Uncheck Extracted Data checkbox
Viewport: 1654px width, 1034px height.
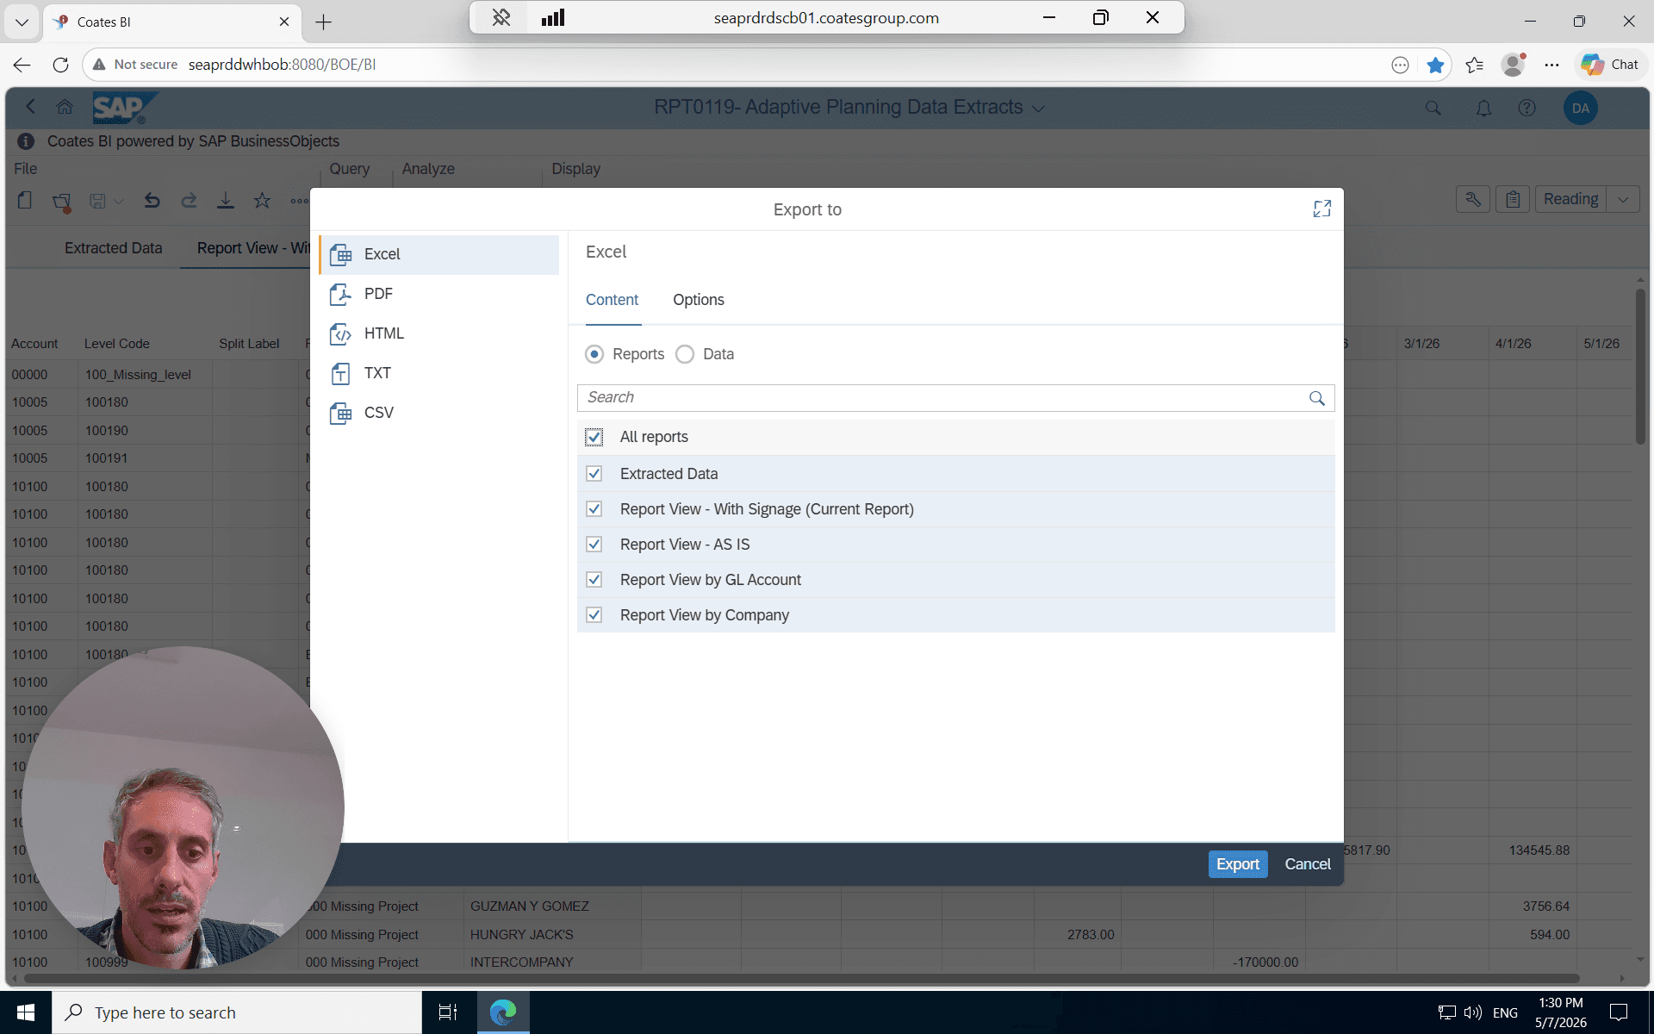coord(594,474)
